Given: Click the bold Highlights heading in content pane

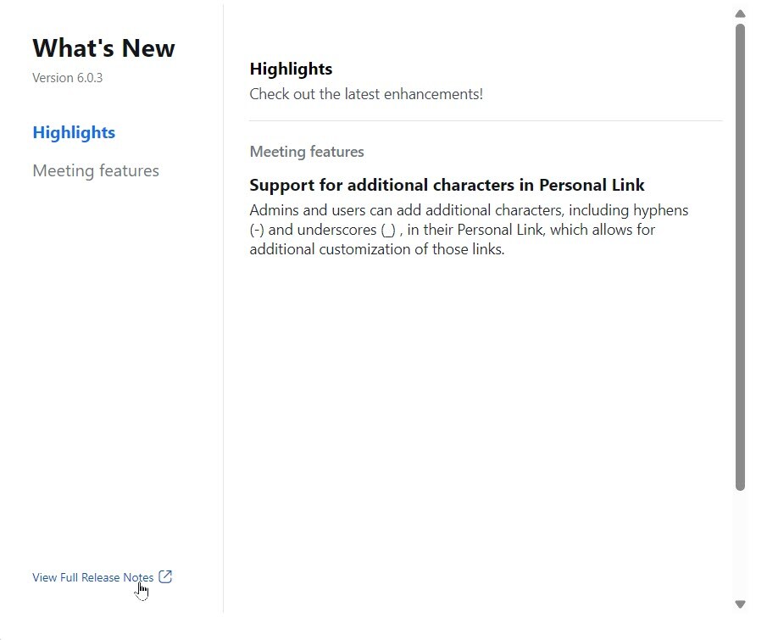Looking at the screenshot, I should 291,69.
